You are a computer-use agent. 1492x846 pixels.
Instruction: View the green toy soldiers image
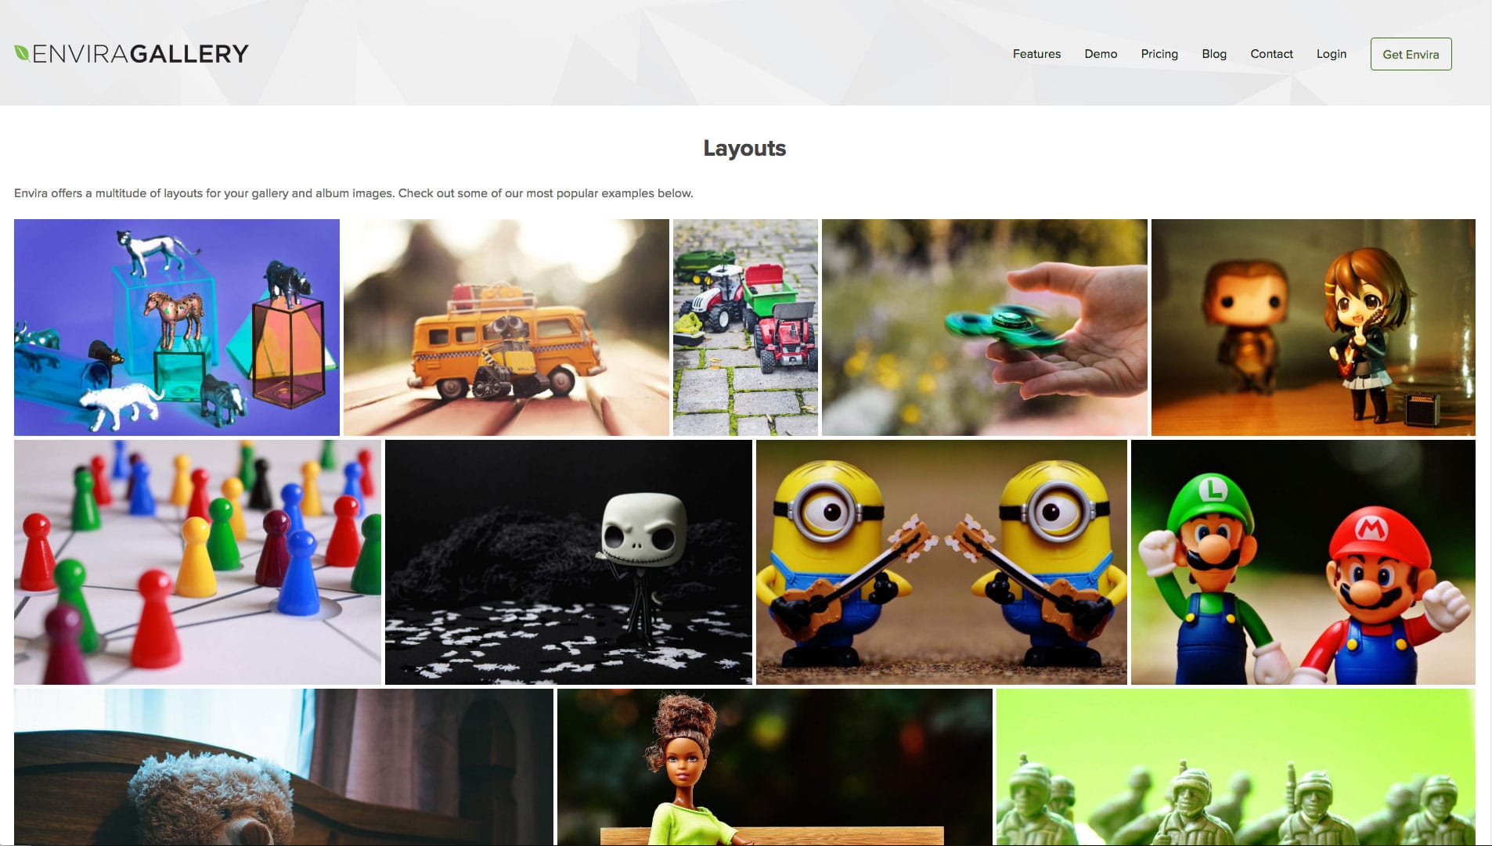click(1235, 767)
